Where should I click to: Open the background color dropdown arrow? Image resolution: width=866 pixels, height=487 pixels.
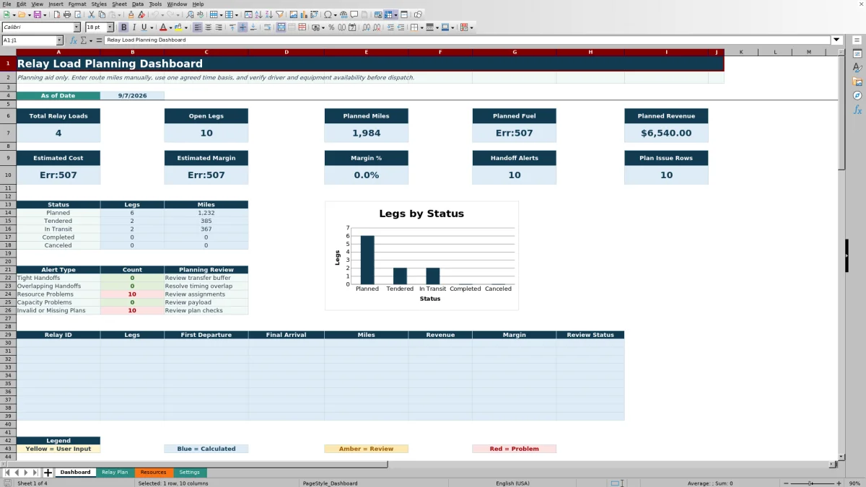[x=187, y=27]
